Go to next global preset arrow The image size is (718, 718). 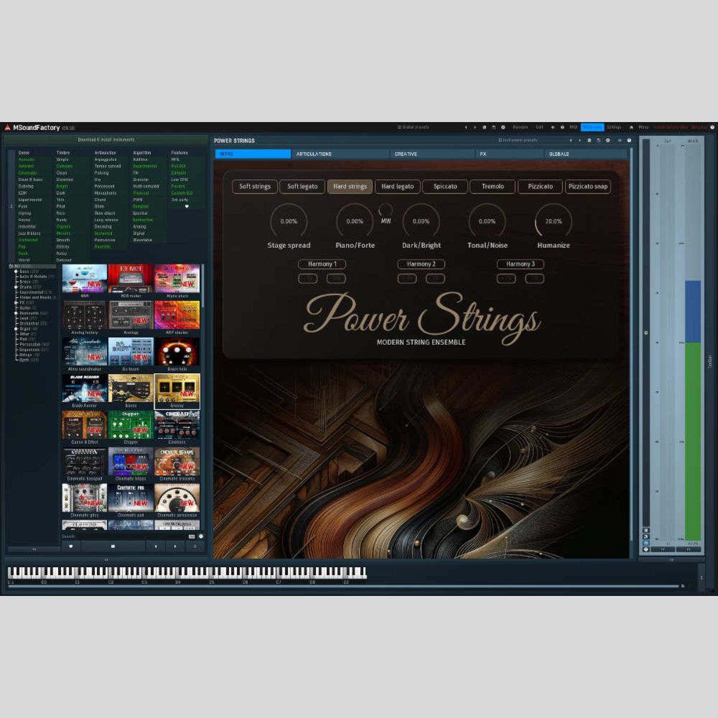pos(475,127)
